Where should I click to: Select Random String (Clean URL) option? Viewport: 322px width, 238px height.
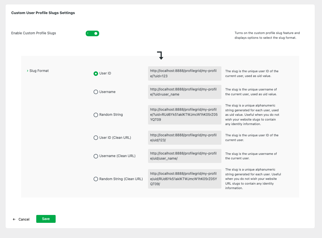tap(96, 179)
